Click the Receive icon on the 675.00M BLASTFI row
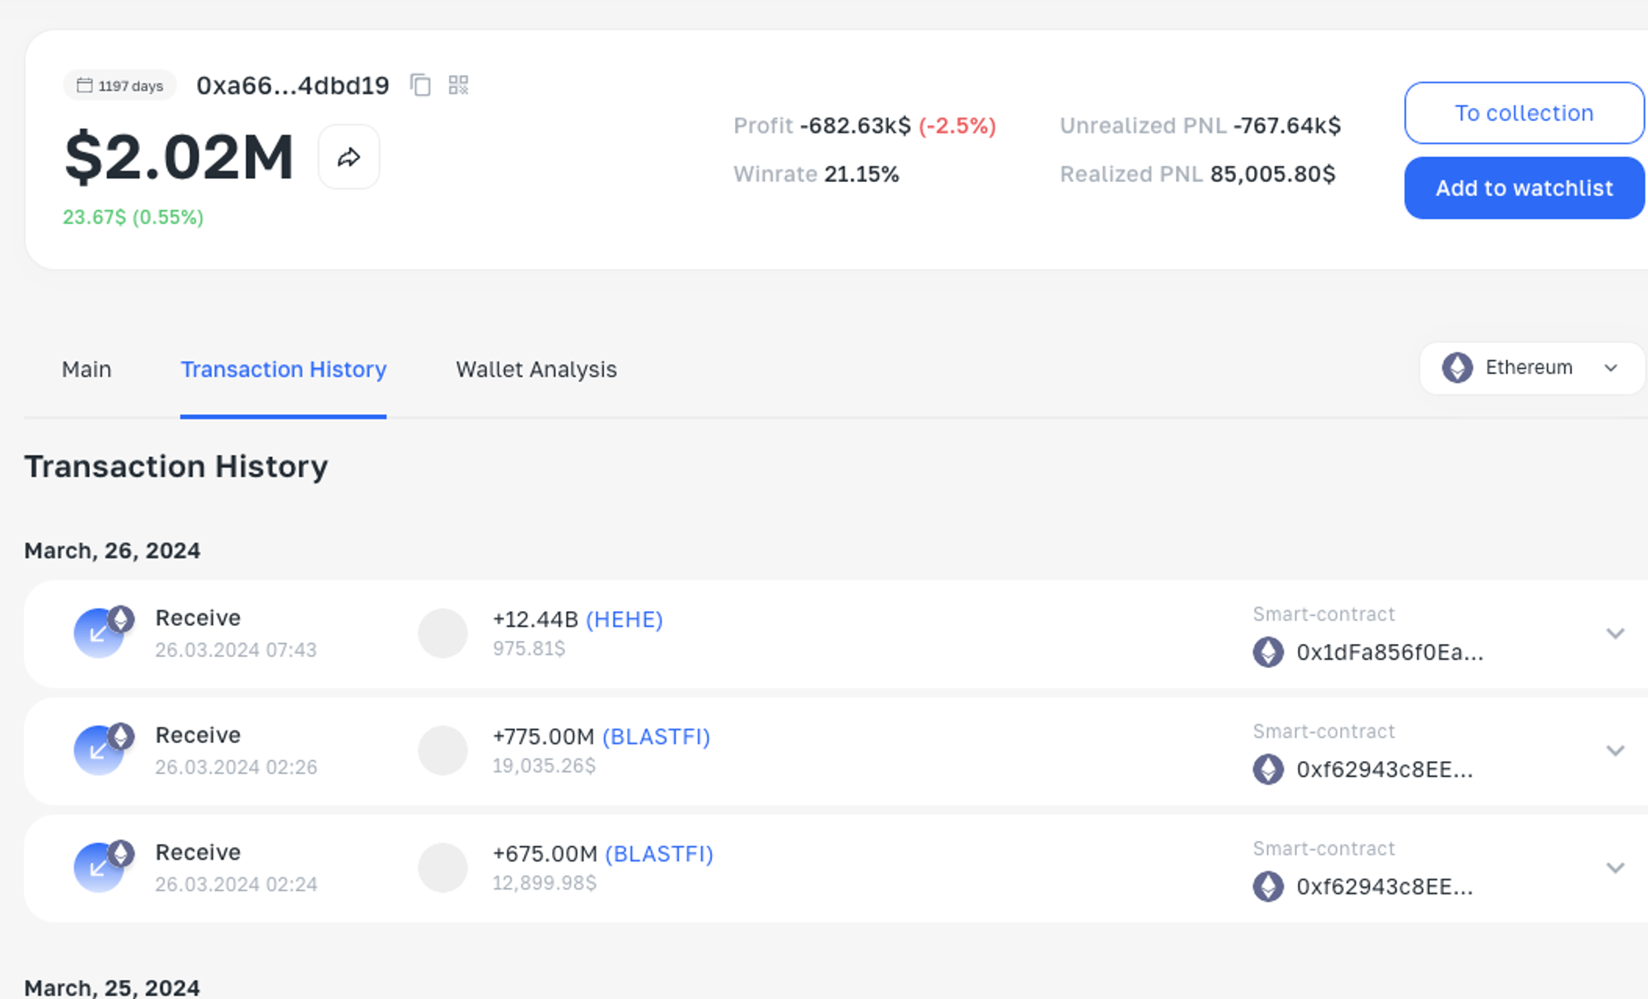Image resolution: width=1648 pixels, height=999 pixels. coord(101,867)
